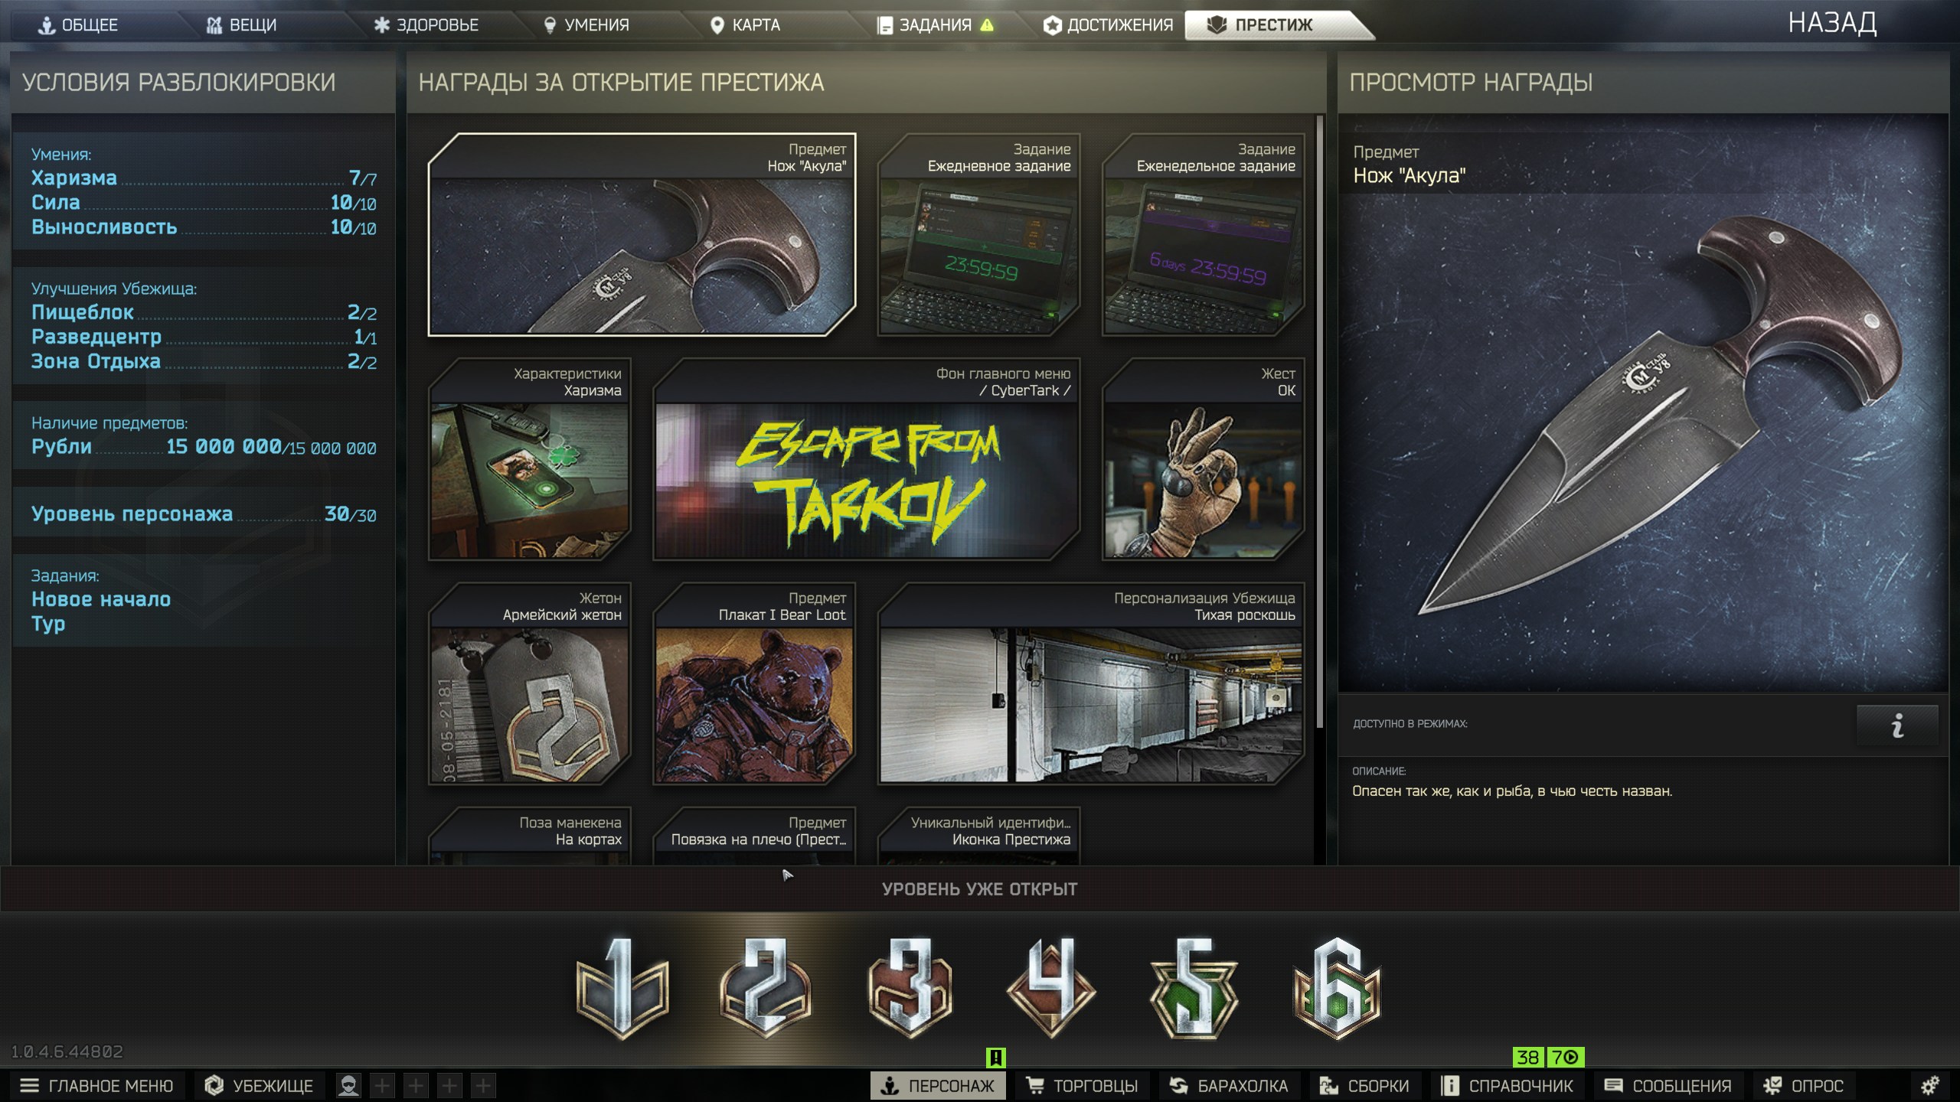Open ГЛАВНОЕ МЕНЮ in bottom bar
Screen dimensions: 1960x1102
point(97,1085)
